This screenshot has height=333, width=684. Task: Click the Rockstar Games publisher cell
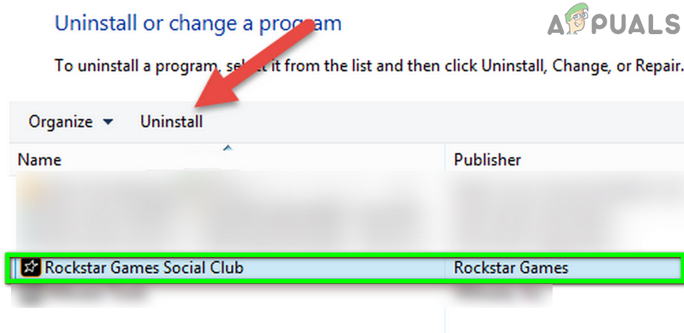(511, 267)
